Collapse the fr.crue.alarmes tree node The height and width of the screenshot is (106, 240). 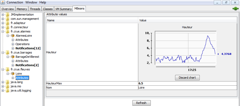tap(3, 31)
